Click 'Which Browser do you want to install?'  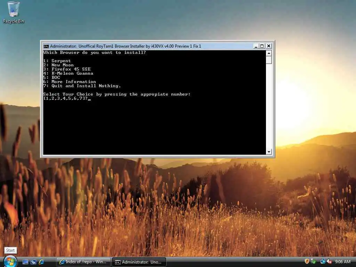click(95, 52)
